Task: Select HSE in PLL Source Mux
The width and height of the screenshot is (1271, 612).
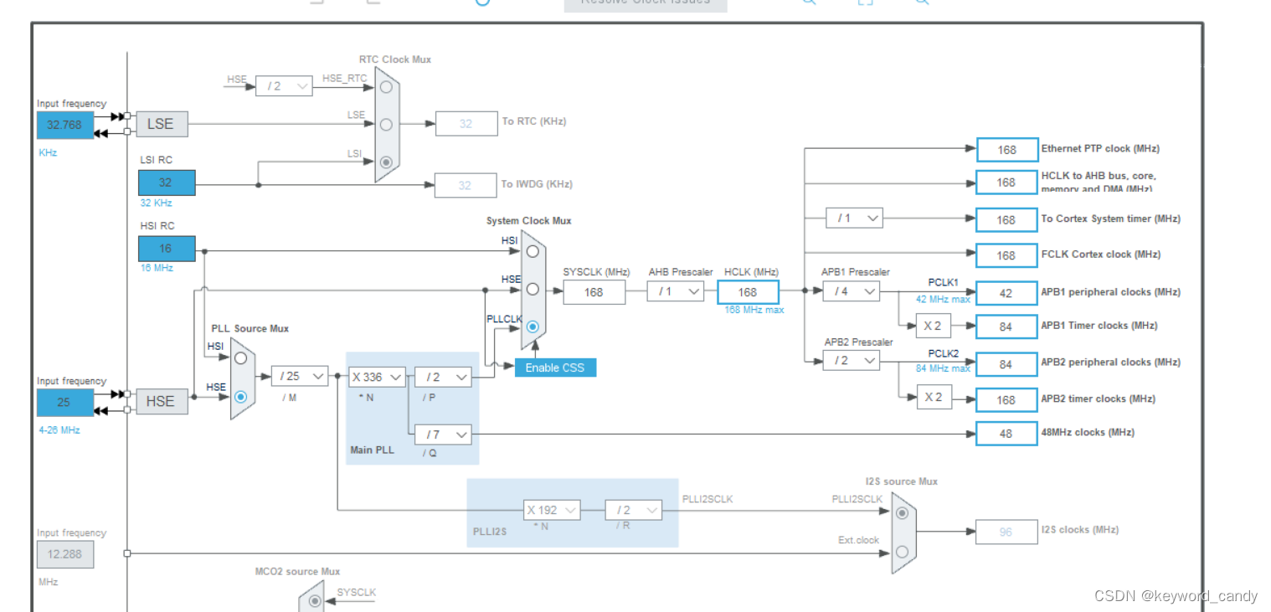Action: [x=241, y=396]
